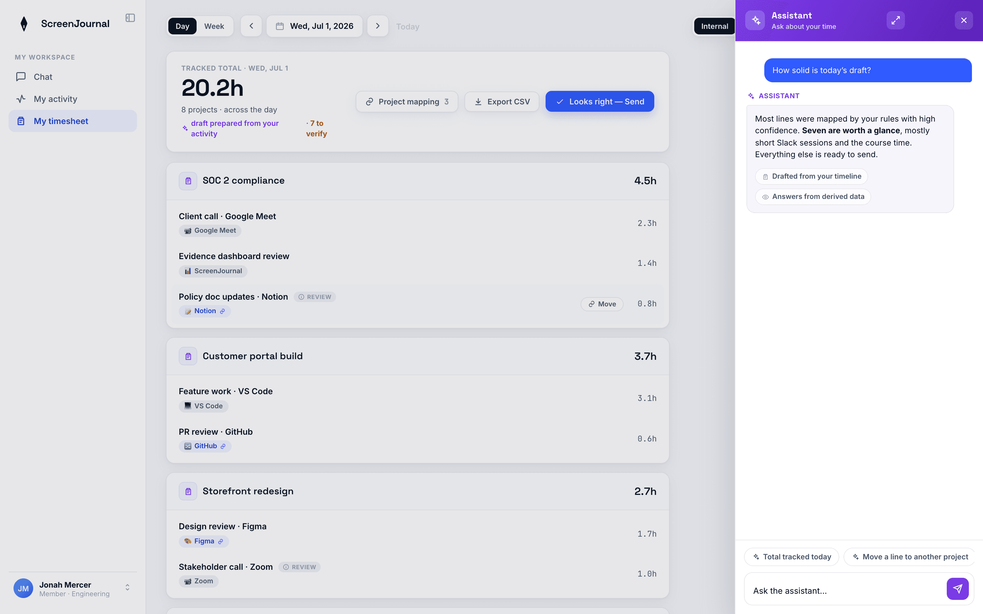Select the Design review · Figma line
Image resolution: width=983 pixels, height=614 pixels.
click(417, 534)
